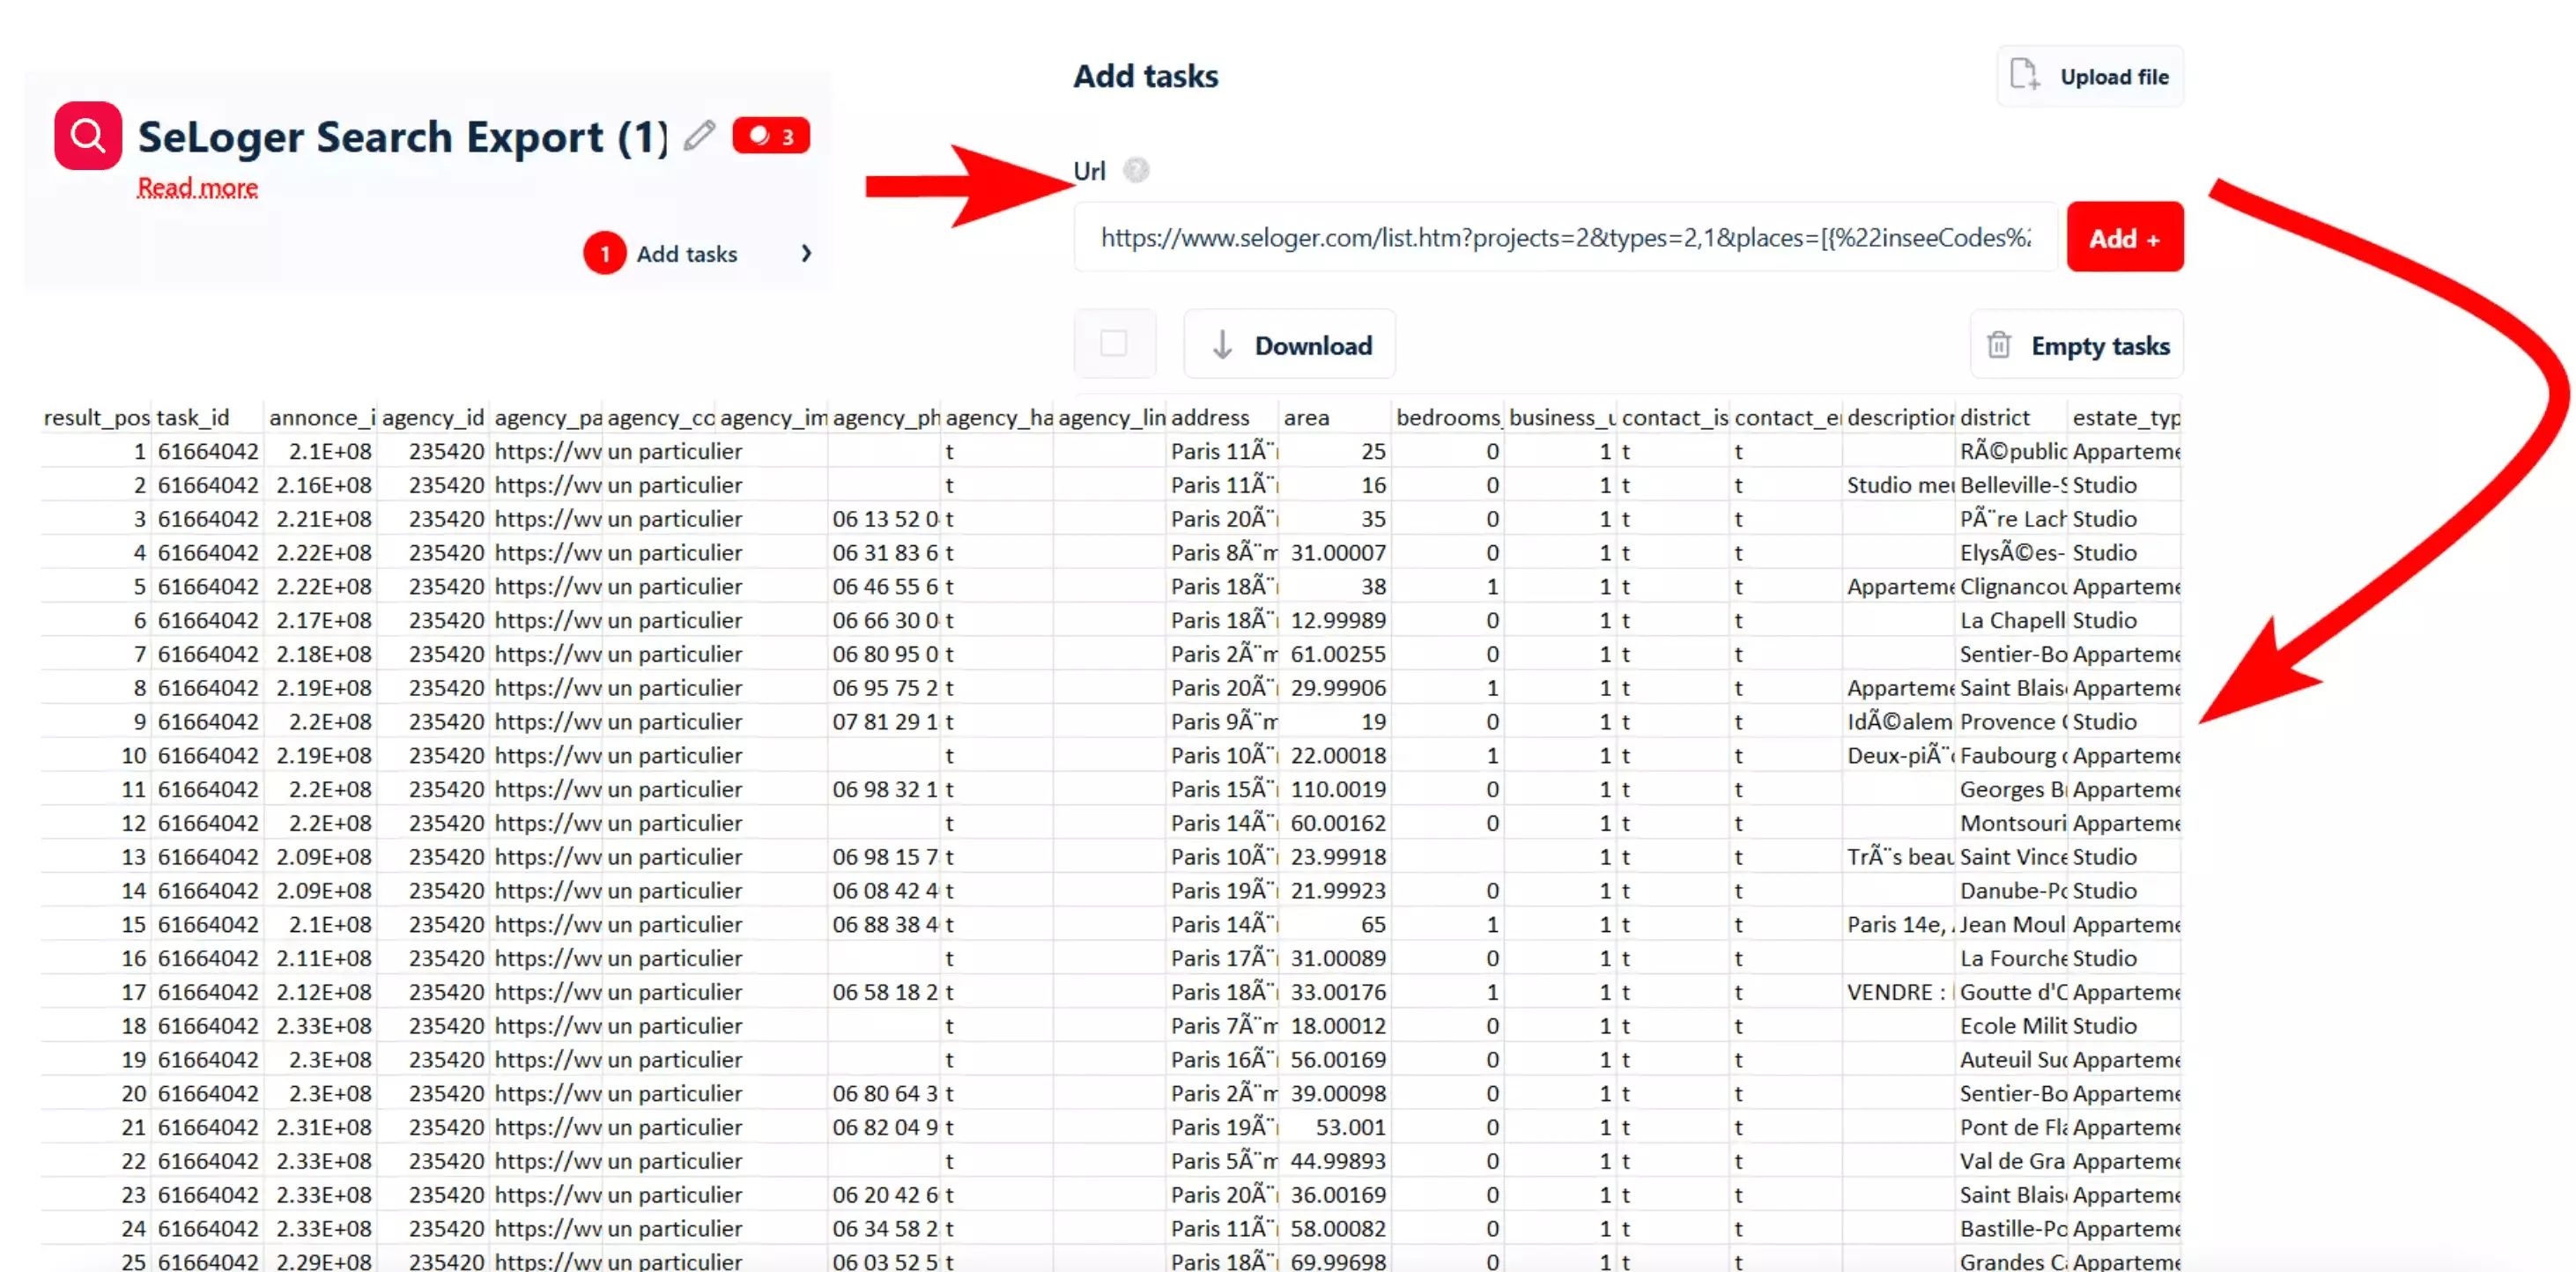Click the Download button label
This screenshot has width=2576, height=1272.
tap(1313, 345)
